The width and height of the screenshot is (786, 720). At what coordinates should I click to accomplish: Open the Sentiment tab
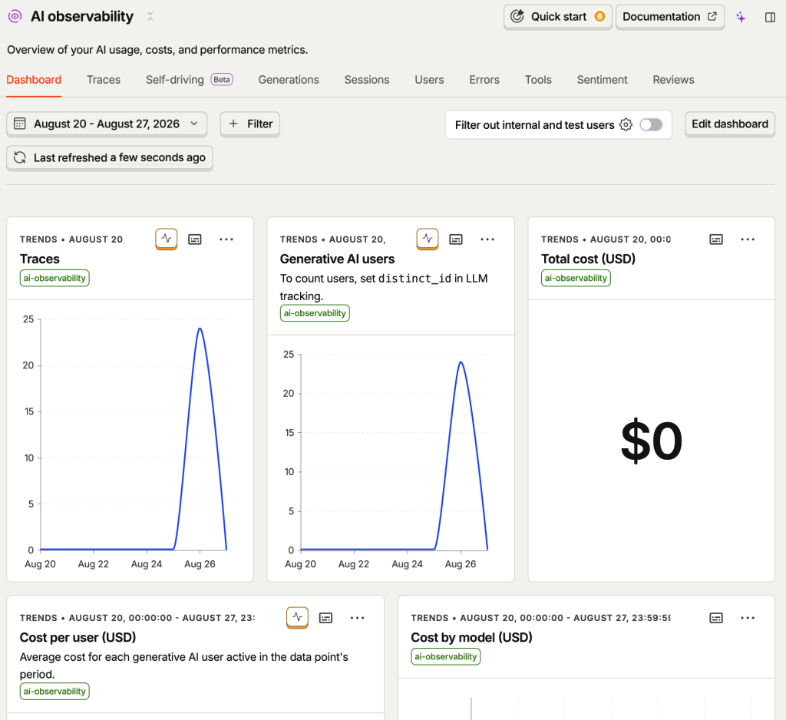click(x=602, y=80)
